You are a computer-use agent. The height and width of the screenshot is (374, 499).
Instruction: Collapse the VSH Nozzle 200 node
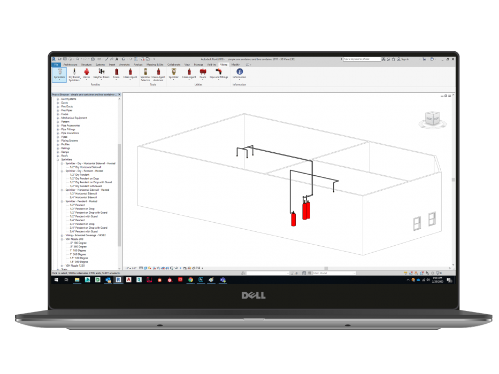62,239
